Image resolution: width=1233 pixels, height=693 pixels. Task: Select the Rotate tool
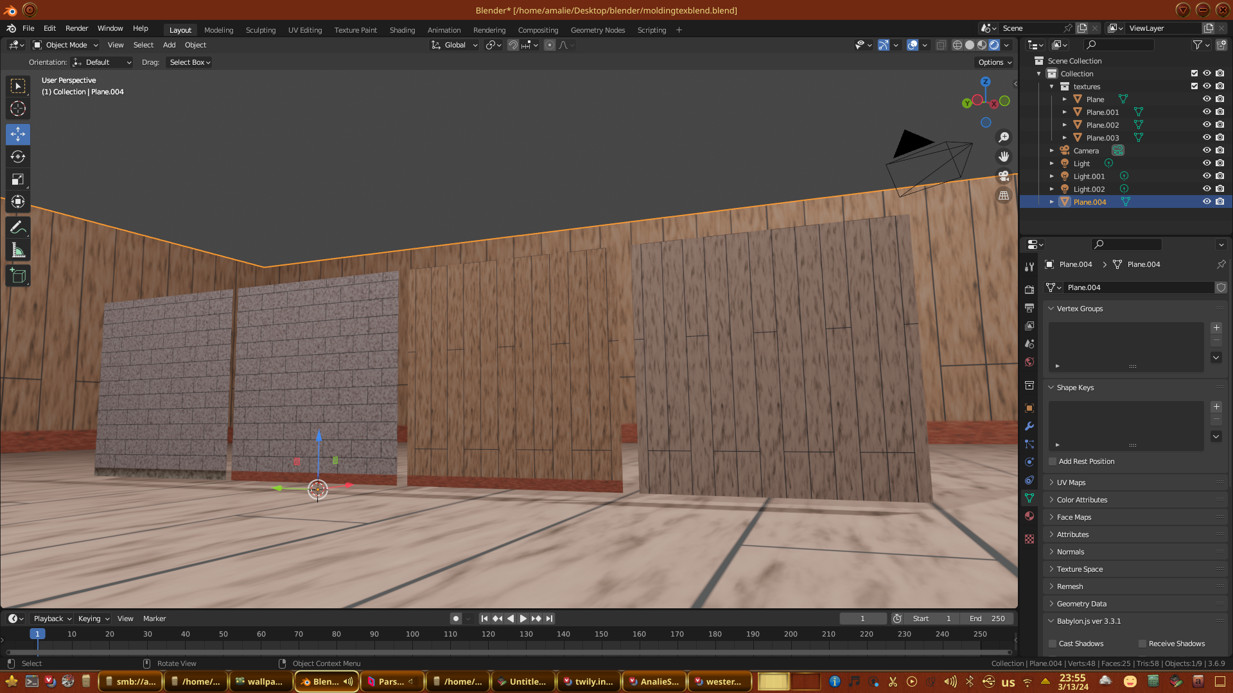[18, 157]
